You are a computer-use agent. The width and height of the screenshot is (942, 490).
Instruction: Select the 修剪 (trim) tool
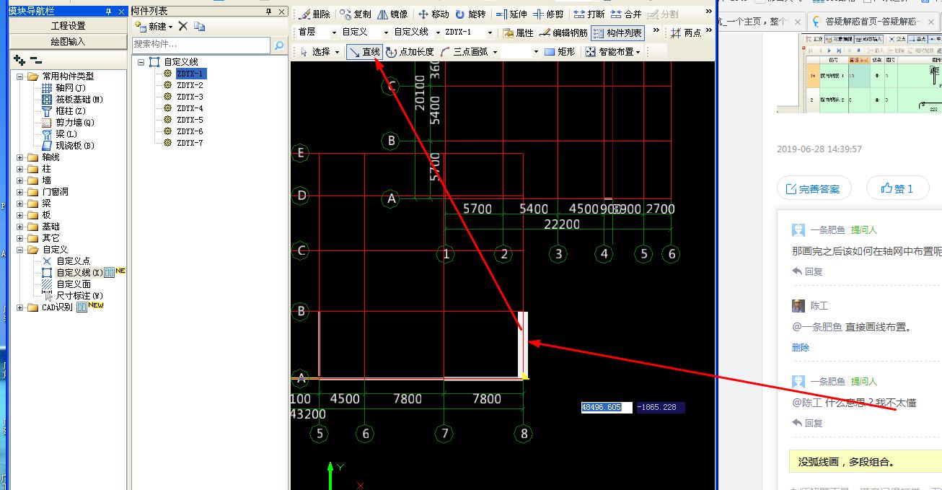548,14
